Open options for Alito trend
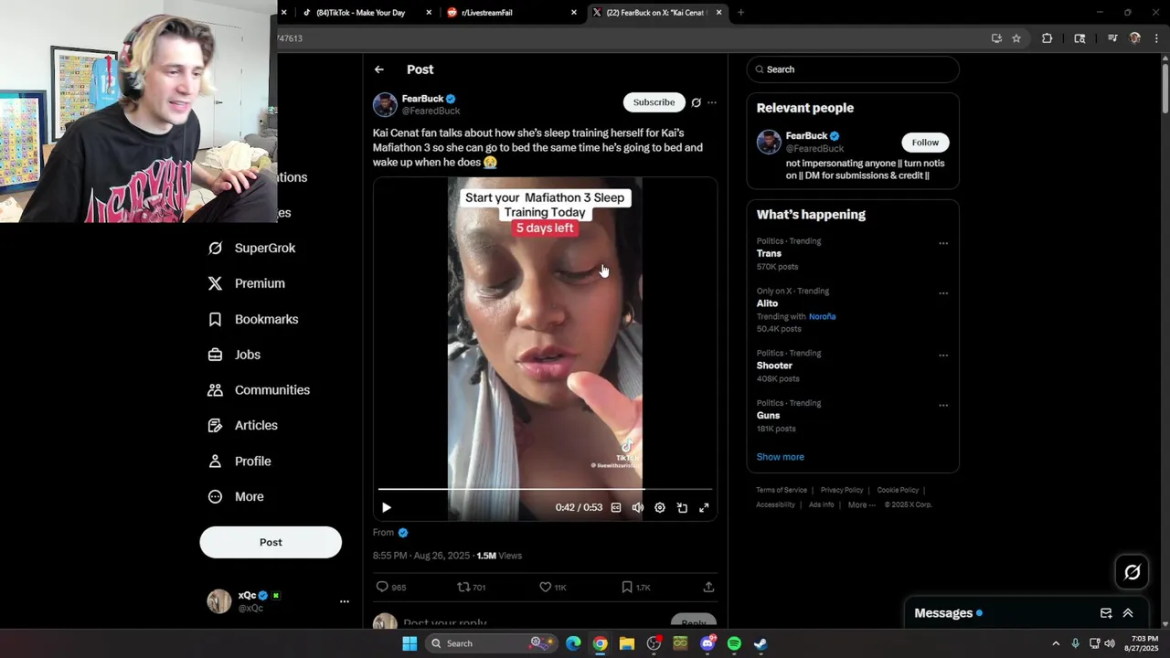The height and width of the screenshot is (658, 1170). [x=943, y=293]
